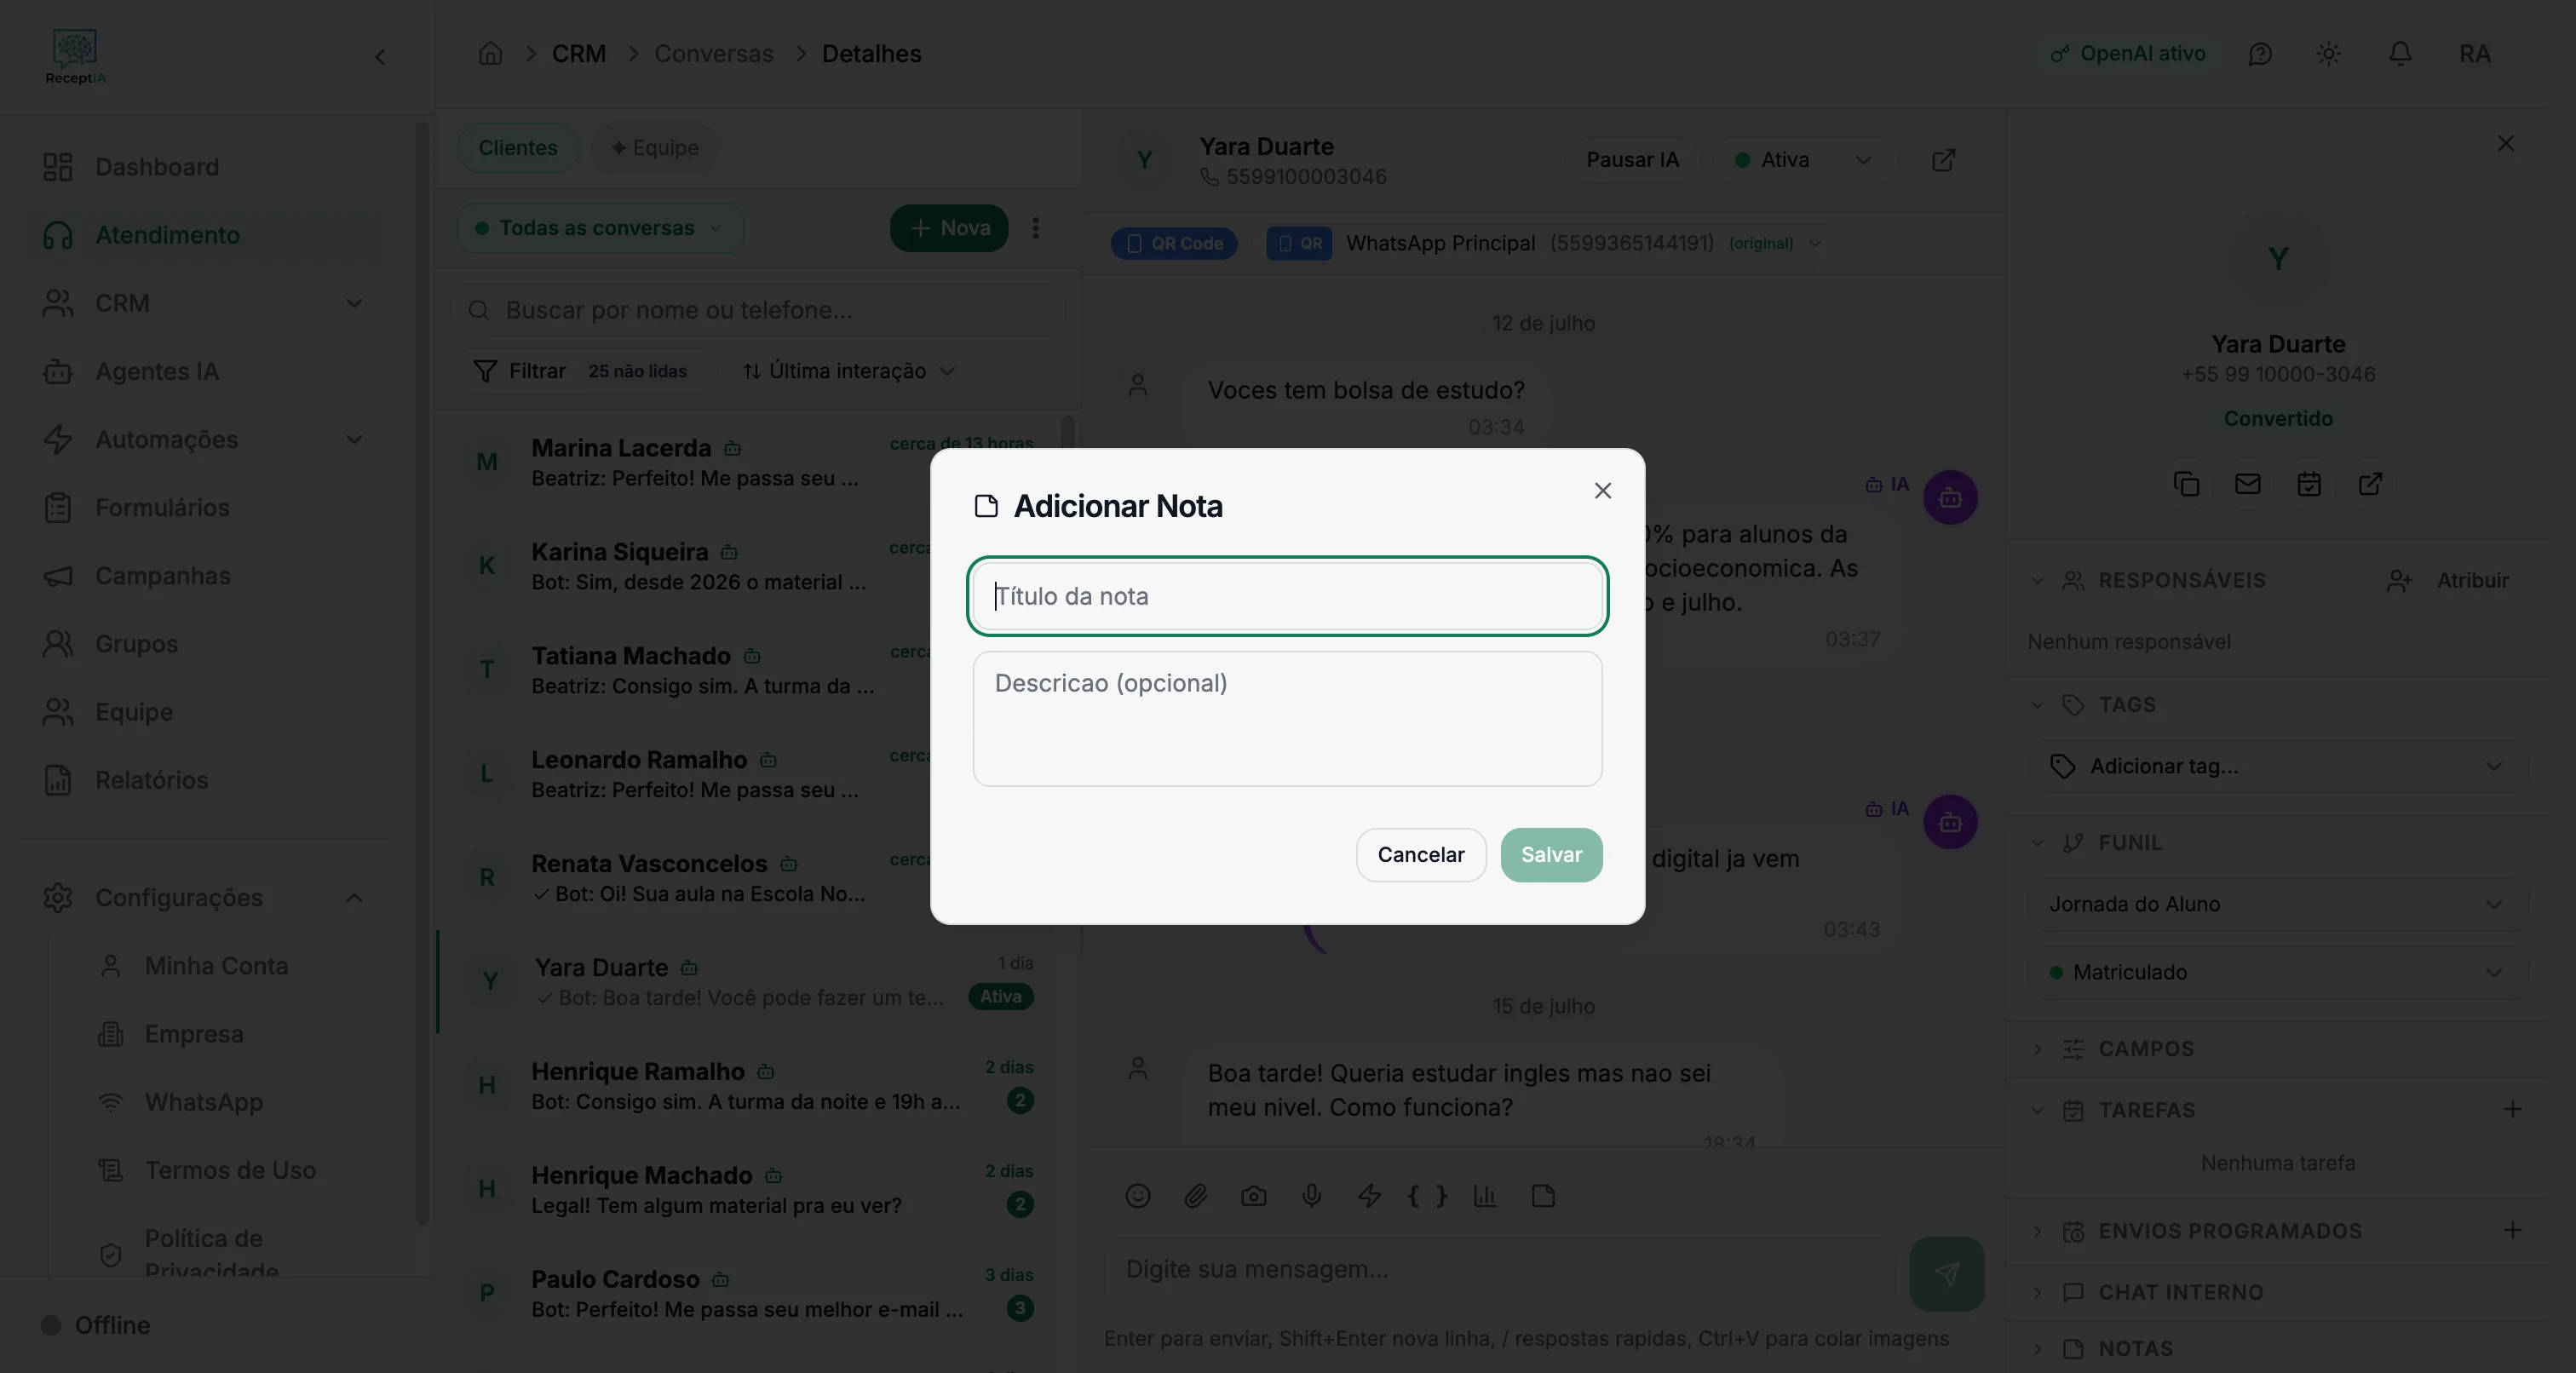The width and height of the screenshot is (2576, 1373).
Task: Close the Adicionar Nota dialog
Action: point(1602,490)
